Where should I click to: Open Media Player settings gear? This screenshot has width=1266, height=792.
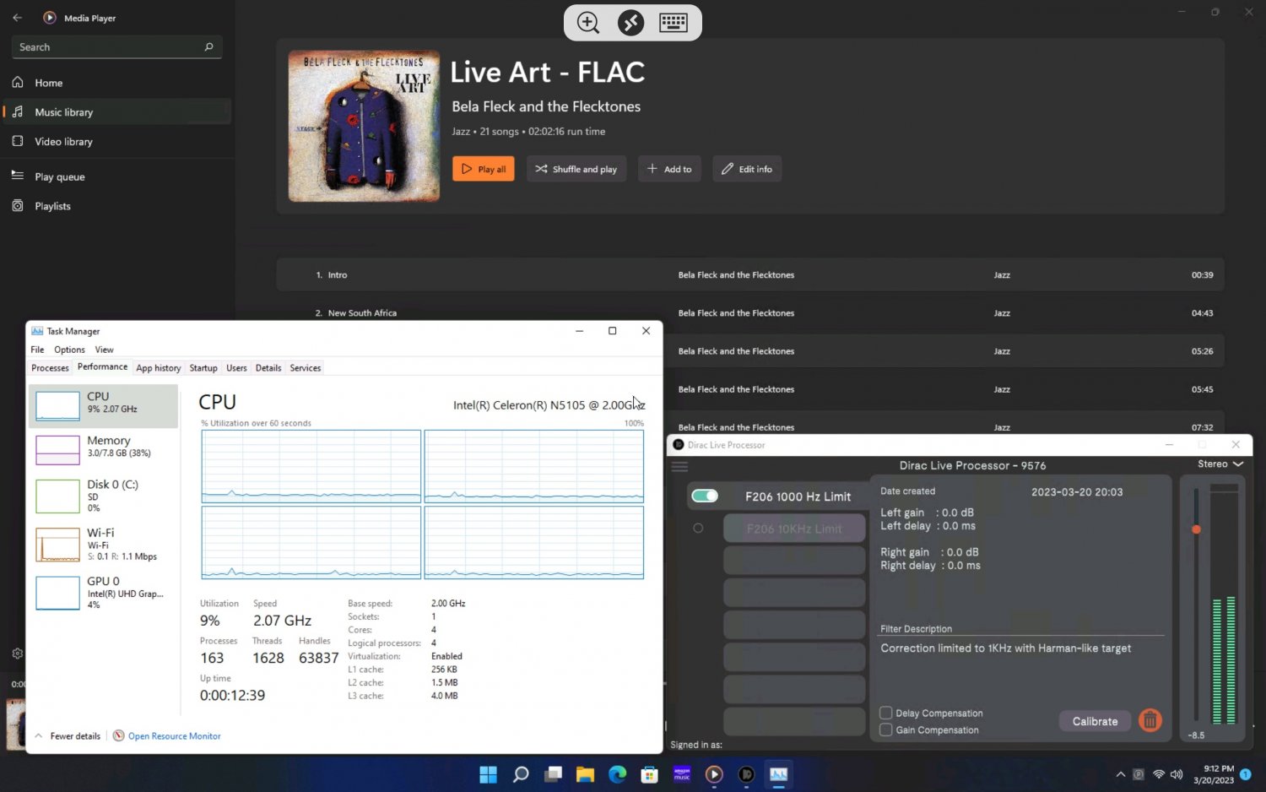click(17, 654)
